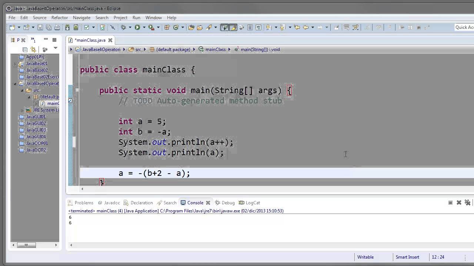Expand the JavaBase01 project node
474x266 pixels.
16,64
